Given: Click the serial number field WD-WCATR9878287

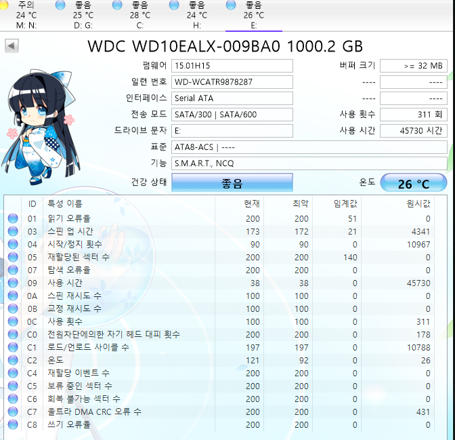Looking at the screenshot, I should click(232, 82).
